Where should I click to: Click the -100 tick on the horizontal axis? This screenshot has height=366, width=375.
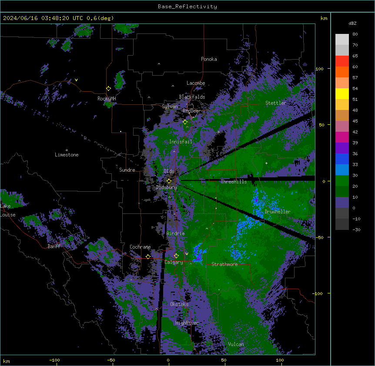coord(54,360)
